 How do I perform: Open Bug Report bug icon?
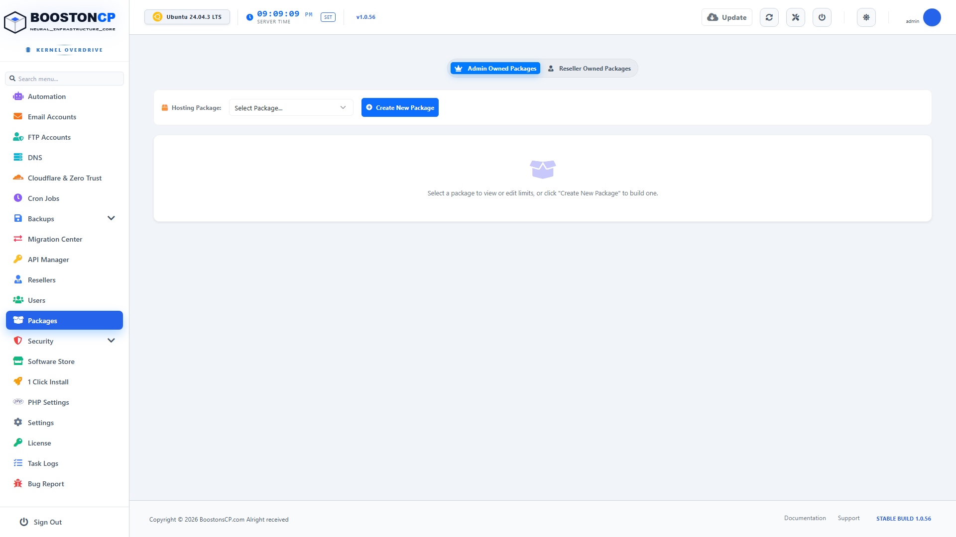coord(18,484)
